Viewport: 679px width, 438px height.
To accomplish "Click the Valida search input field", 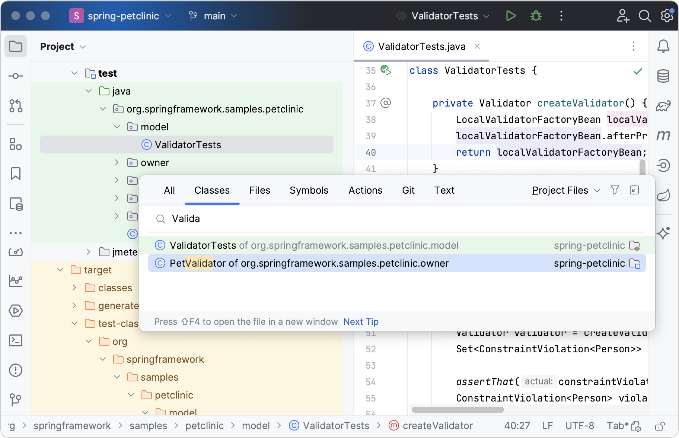I will (397, 219).
